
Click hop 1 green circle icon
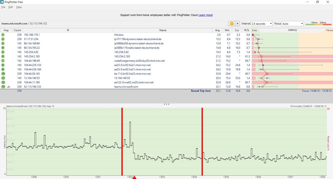pos(3,35)
